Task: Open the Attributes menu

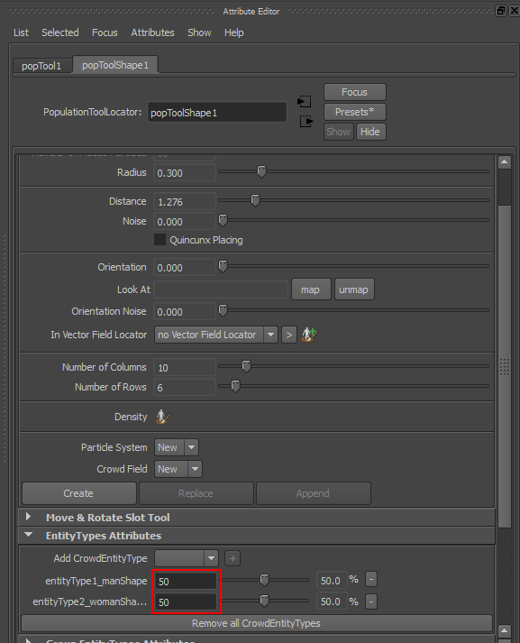Action: pyautogui.click(x=152, y=32)
